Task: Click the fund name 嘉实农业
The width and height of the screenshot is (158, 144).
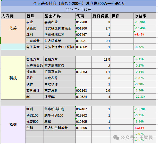Action: [60, 22]
